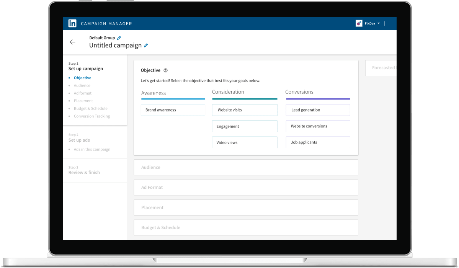Jump to Placement in the sidebar
This screenshot has height=268, width=459.
[83, 101]
